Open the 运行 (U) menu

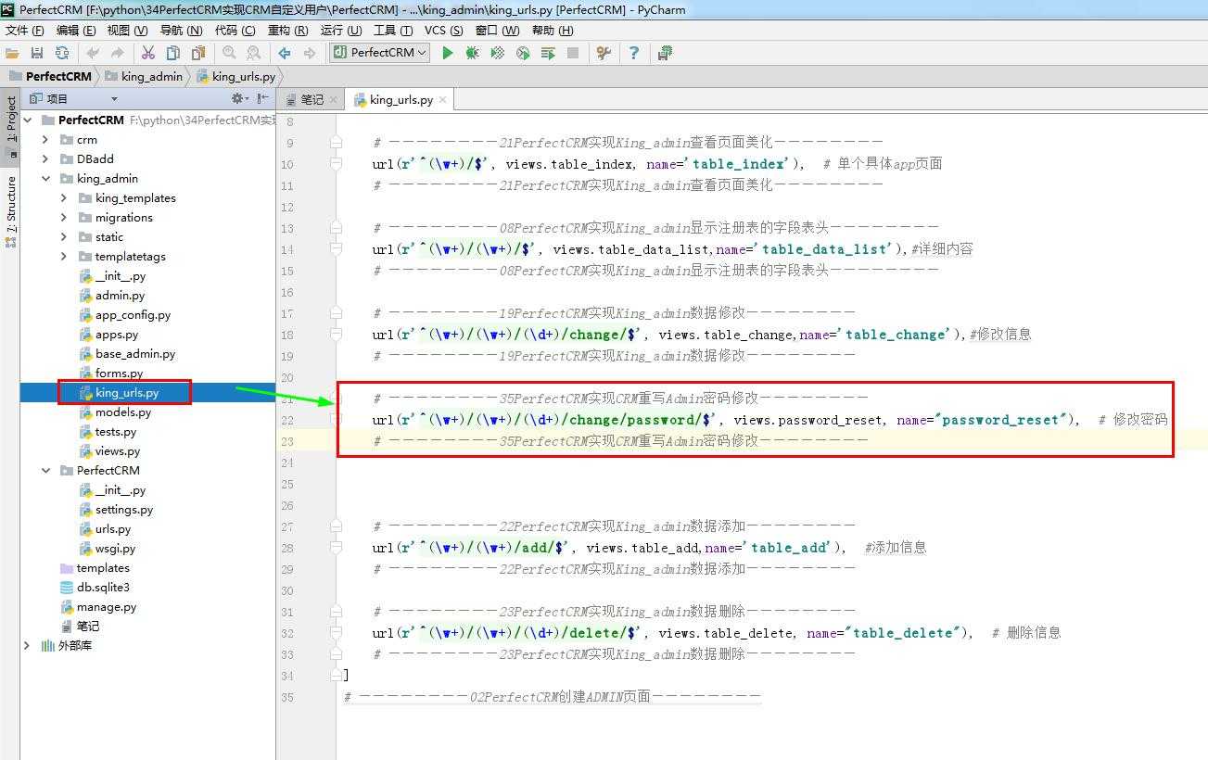coord(340,31)
